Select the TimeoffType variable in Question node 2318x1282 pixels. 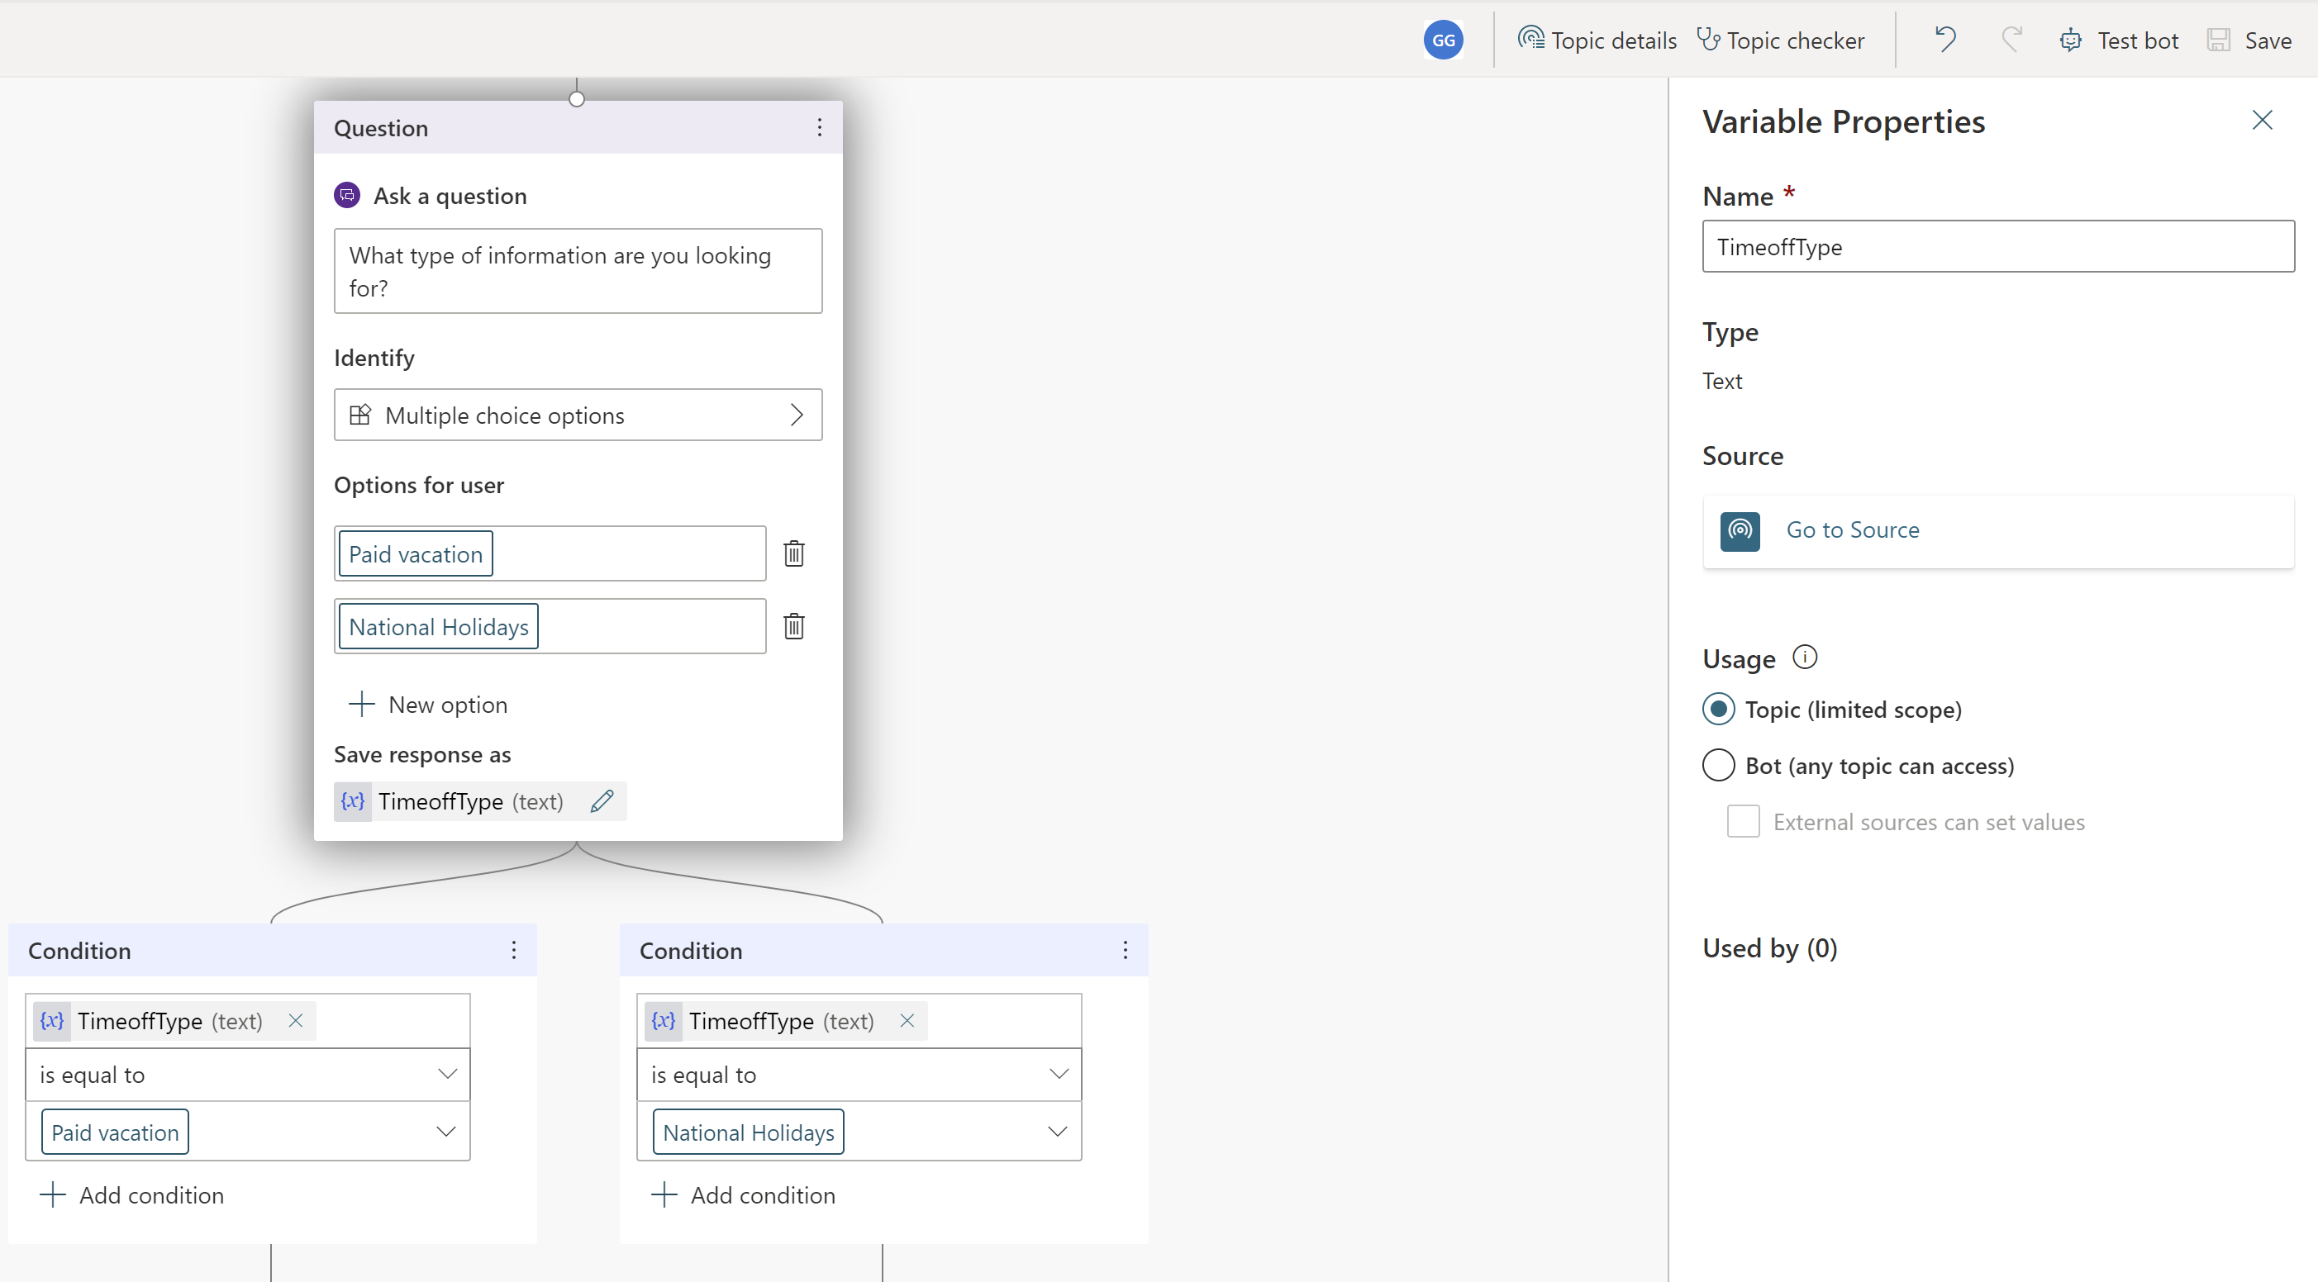click(x=479, y=800)
